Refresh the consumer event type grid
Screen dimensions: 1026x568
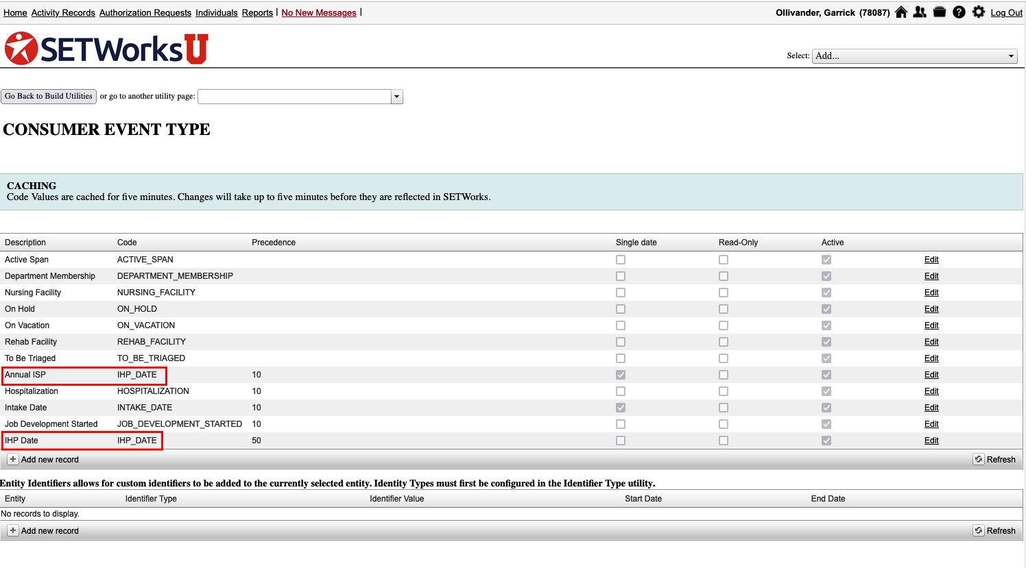coord(994,459)
